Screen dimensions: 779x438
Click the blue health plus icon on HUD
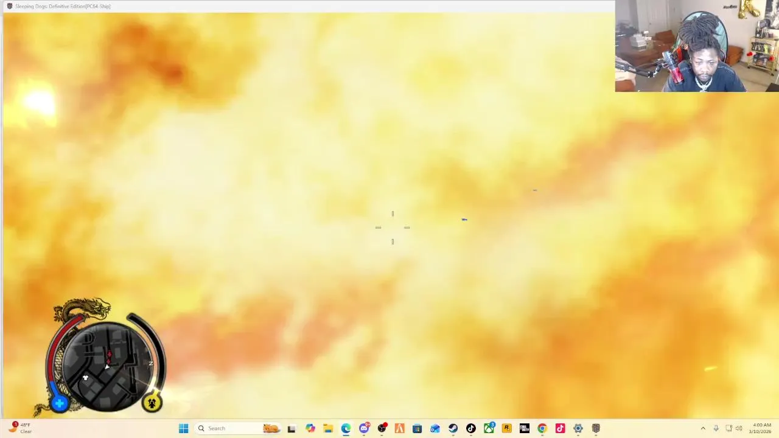(60, 403)
